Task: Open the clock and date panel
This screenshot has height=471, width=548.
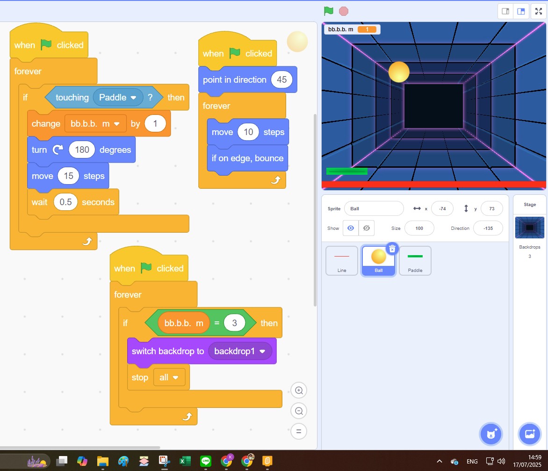Action: click(x=527, y=461)
